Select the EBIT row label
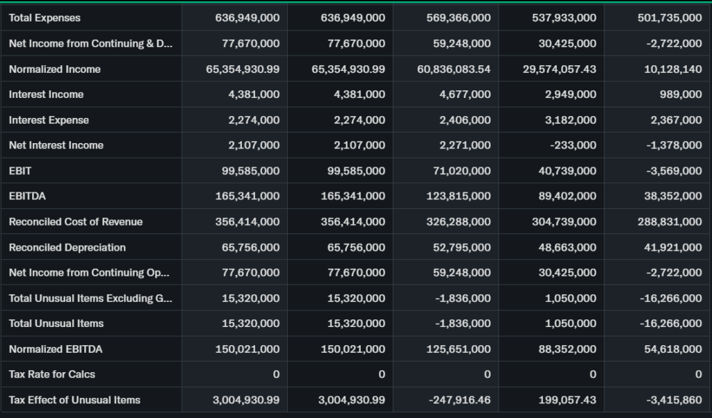The height and width of the screenshot is (418, 712). [20, 171]
